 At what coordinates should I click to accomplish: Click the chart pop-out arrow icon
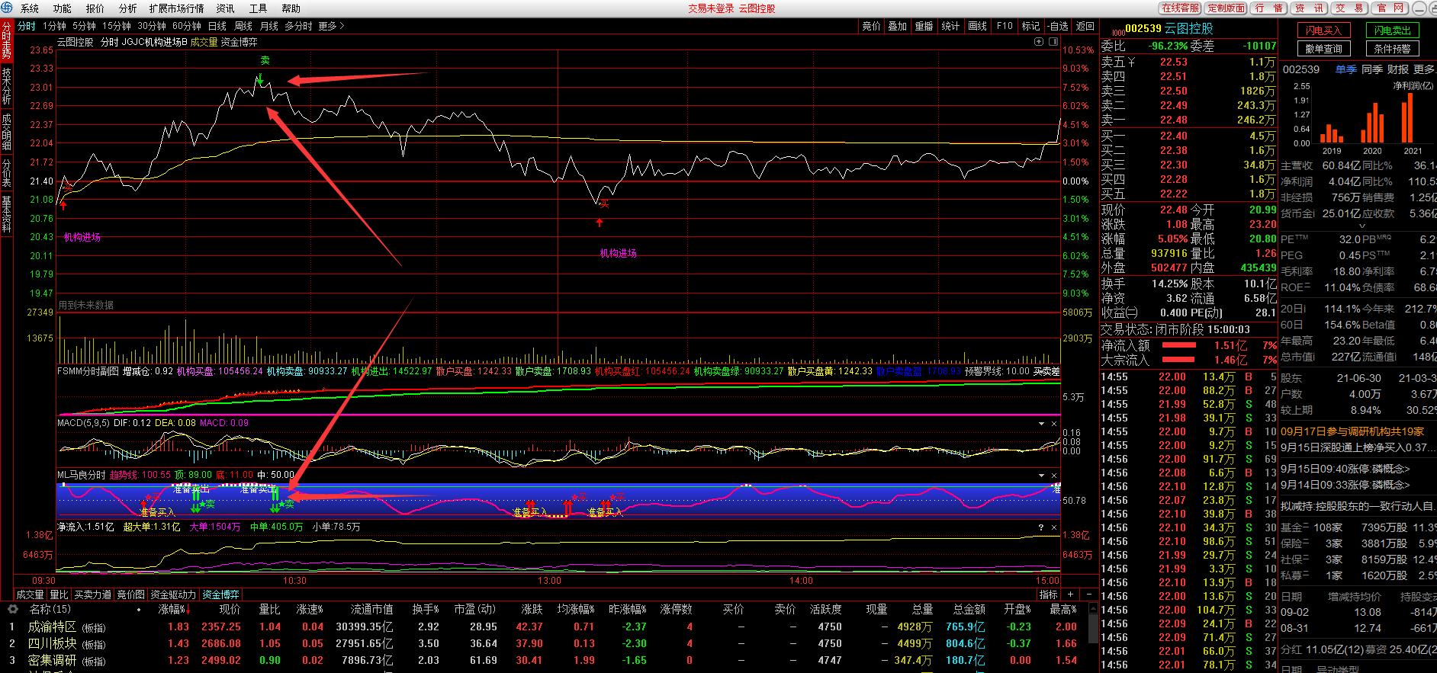(x=1038, y=42)
